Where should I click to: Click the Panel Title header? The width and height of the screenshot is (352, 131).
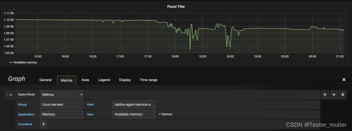click(176, 6)
